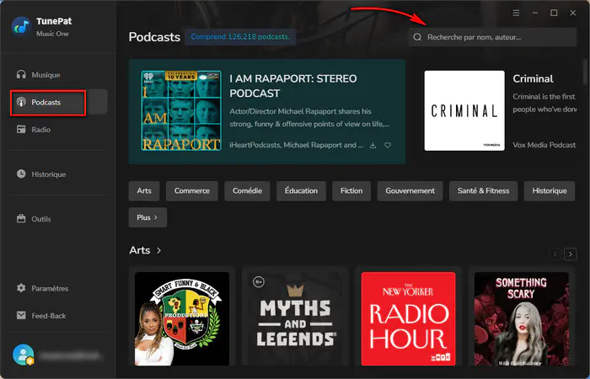
Task: Select the Fiction category chip
Action: tap(351, 190)
